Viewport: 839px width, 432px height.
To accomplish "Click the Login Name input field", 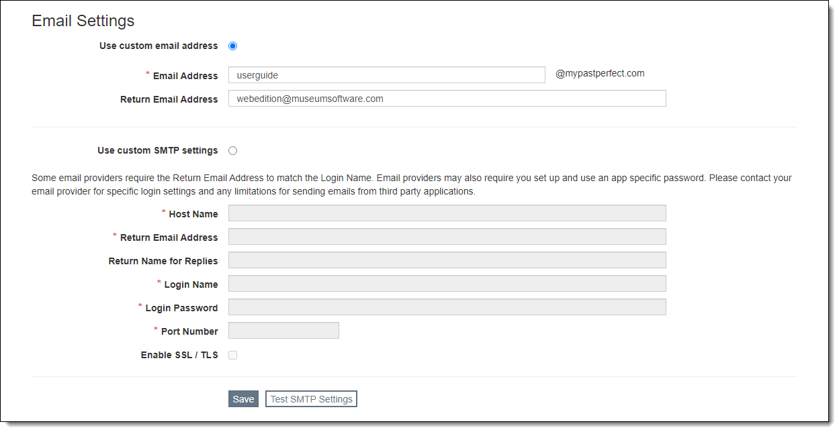I will pyautogui.click(x=447, y=284).
